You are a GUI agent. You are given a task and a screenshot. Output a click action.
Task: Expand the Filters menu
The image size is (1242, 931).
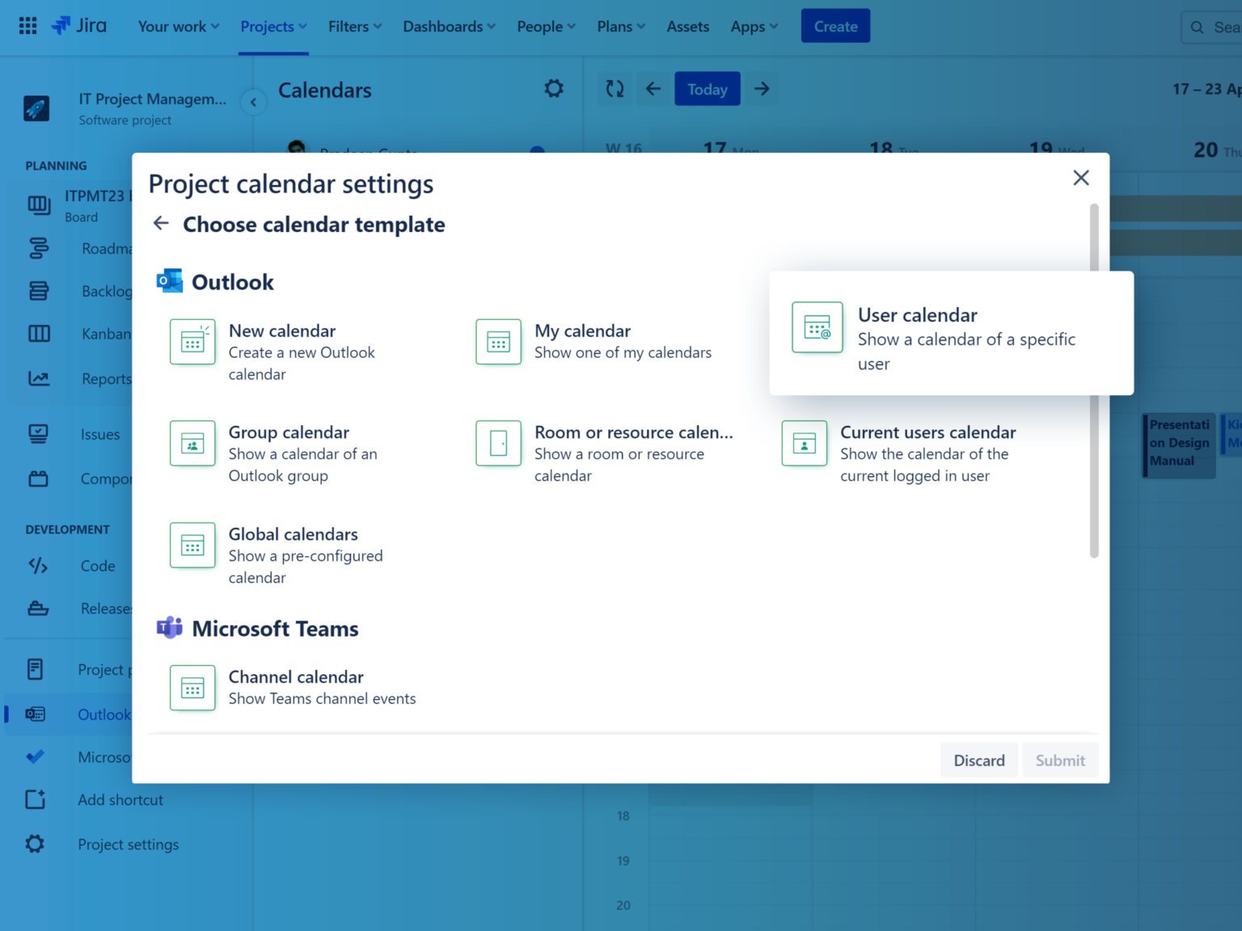coord(355,27)
